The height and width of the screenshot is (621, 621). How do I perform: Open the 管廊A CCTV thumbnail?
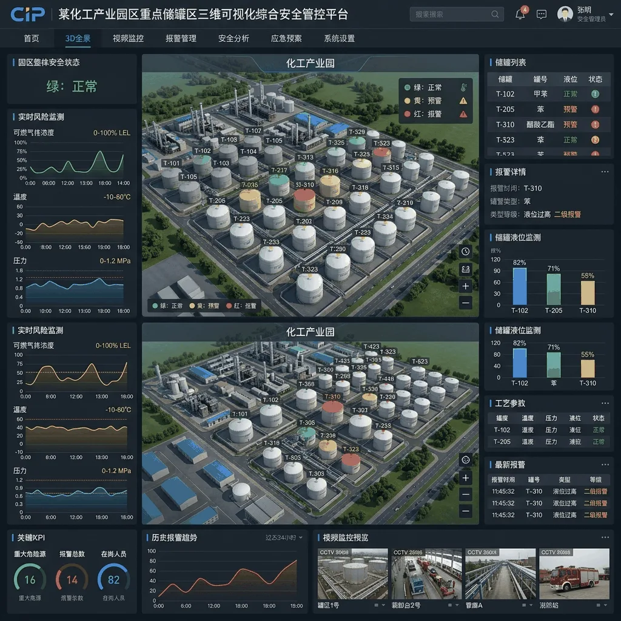pos(500,574)
